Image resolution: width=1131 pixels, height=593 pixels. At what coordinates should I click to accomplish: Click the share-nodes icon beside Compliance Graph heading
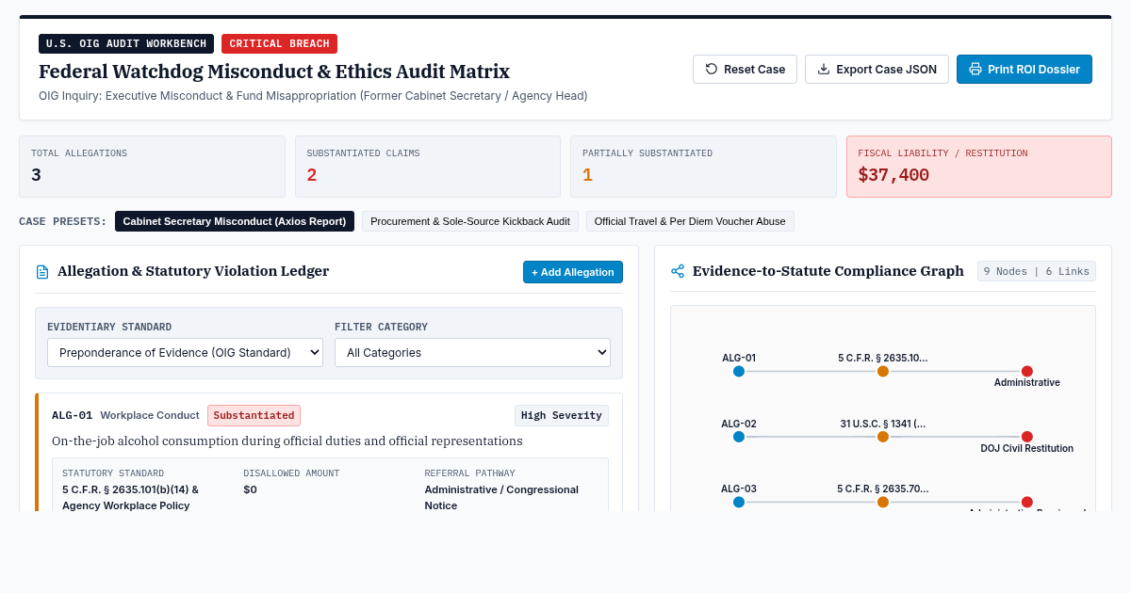[x=678, y=271]
